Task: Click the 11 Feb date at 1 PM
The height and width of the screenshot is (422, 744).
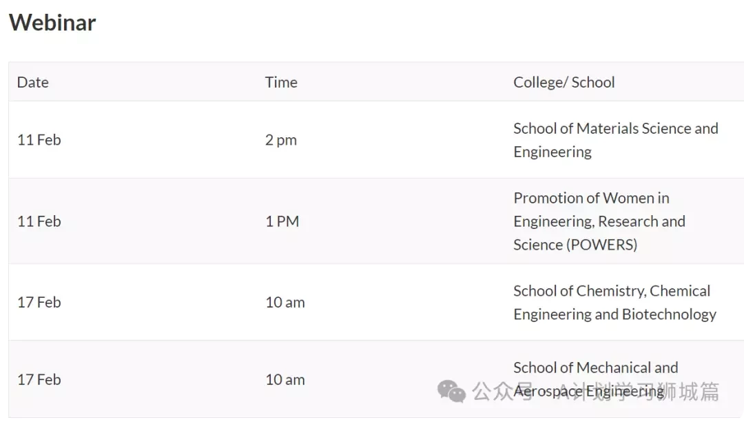Action: click(39, 221)
